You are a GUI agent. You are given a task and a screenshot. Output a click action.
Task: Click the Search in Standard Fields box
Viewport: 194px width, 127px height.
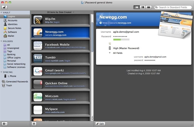pos(173,7)
